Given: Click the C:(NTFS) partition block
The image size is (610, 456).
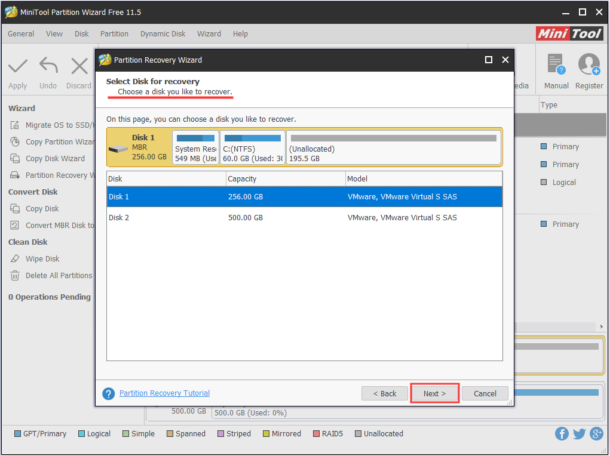Looking at the screenshot, I should (253, 148).
